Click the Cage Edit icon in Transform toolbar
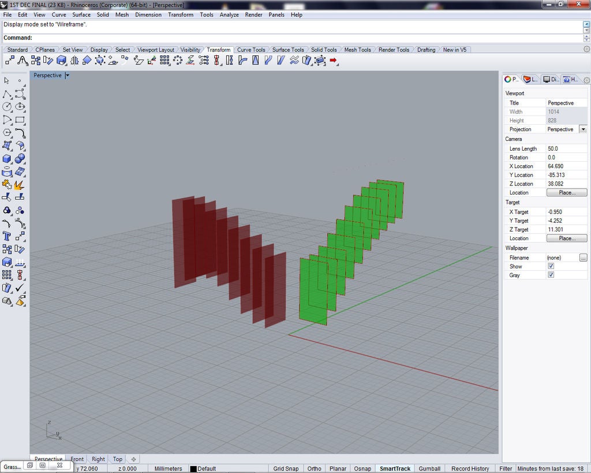 320,60
